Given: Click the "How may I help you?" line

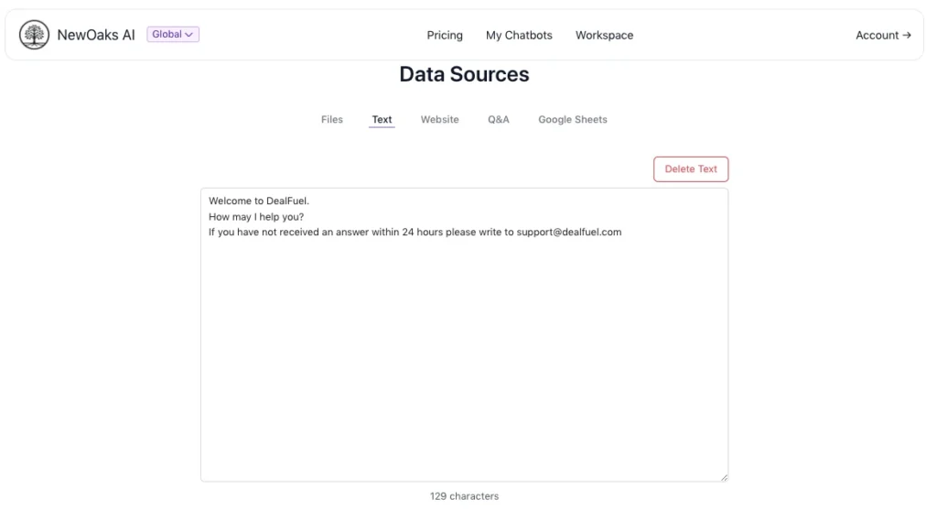Looking at the screenshot, I should (256, 217).
